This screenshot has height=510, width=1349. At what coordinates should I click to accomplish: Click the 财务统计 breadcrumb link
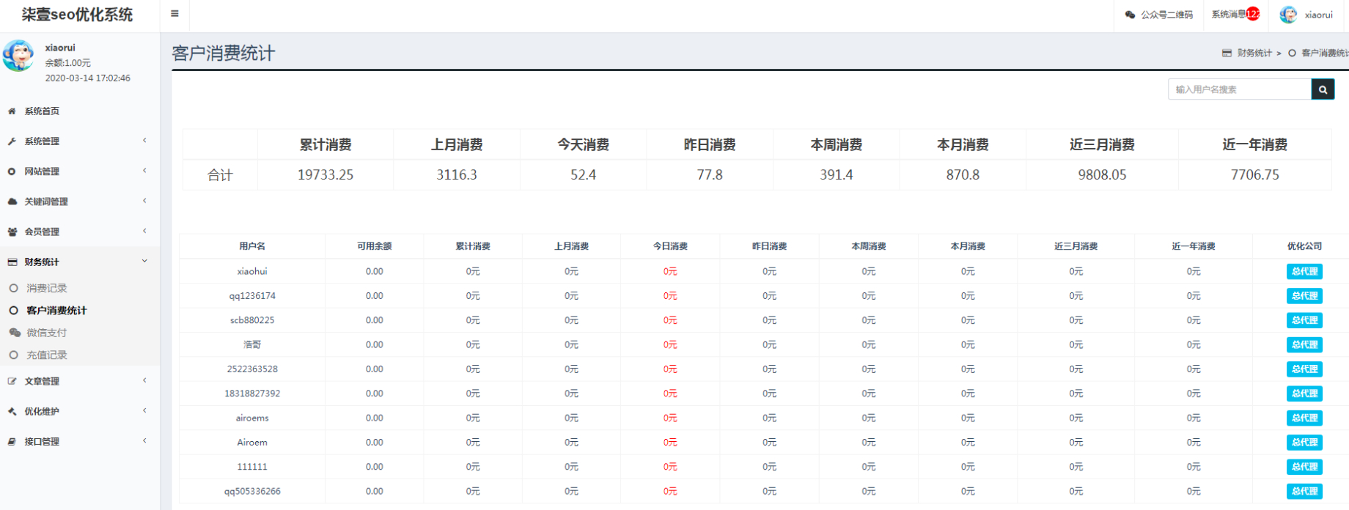point(1254,53)
